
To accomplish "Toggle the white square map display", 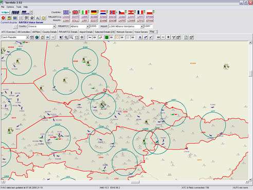I will click(x=128, y=37).
